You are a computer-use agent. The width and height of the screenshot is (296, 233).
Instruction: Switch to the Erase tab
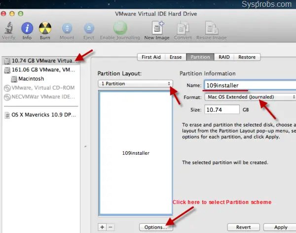pyautogui.click(x=176, y=57)
